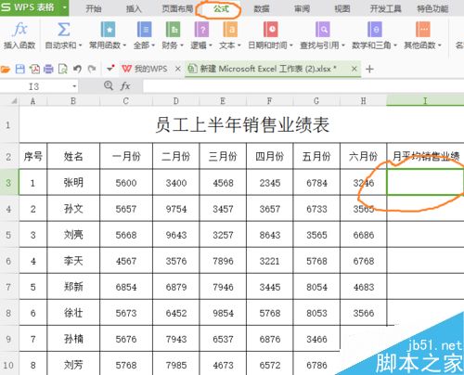Expand the WPS 表格 application menu arrow
This screenshot has width=464, height=375.
pos(65,6)
